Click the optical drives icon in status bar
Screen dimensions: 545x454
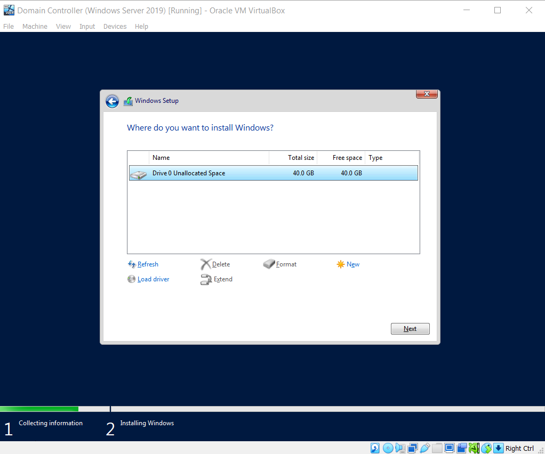[388, 448]
